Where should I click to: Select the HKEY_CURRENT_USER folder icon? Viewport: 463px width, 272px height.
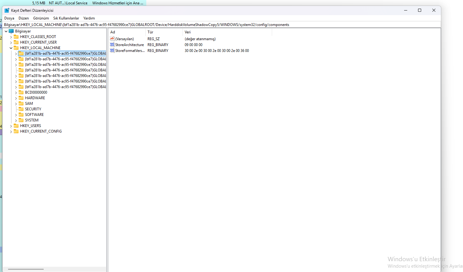click(x=16, y=42)
